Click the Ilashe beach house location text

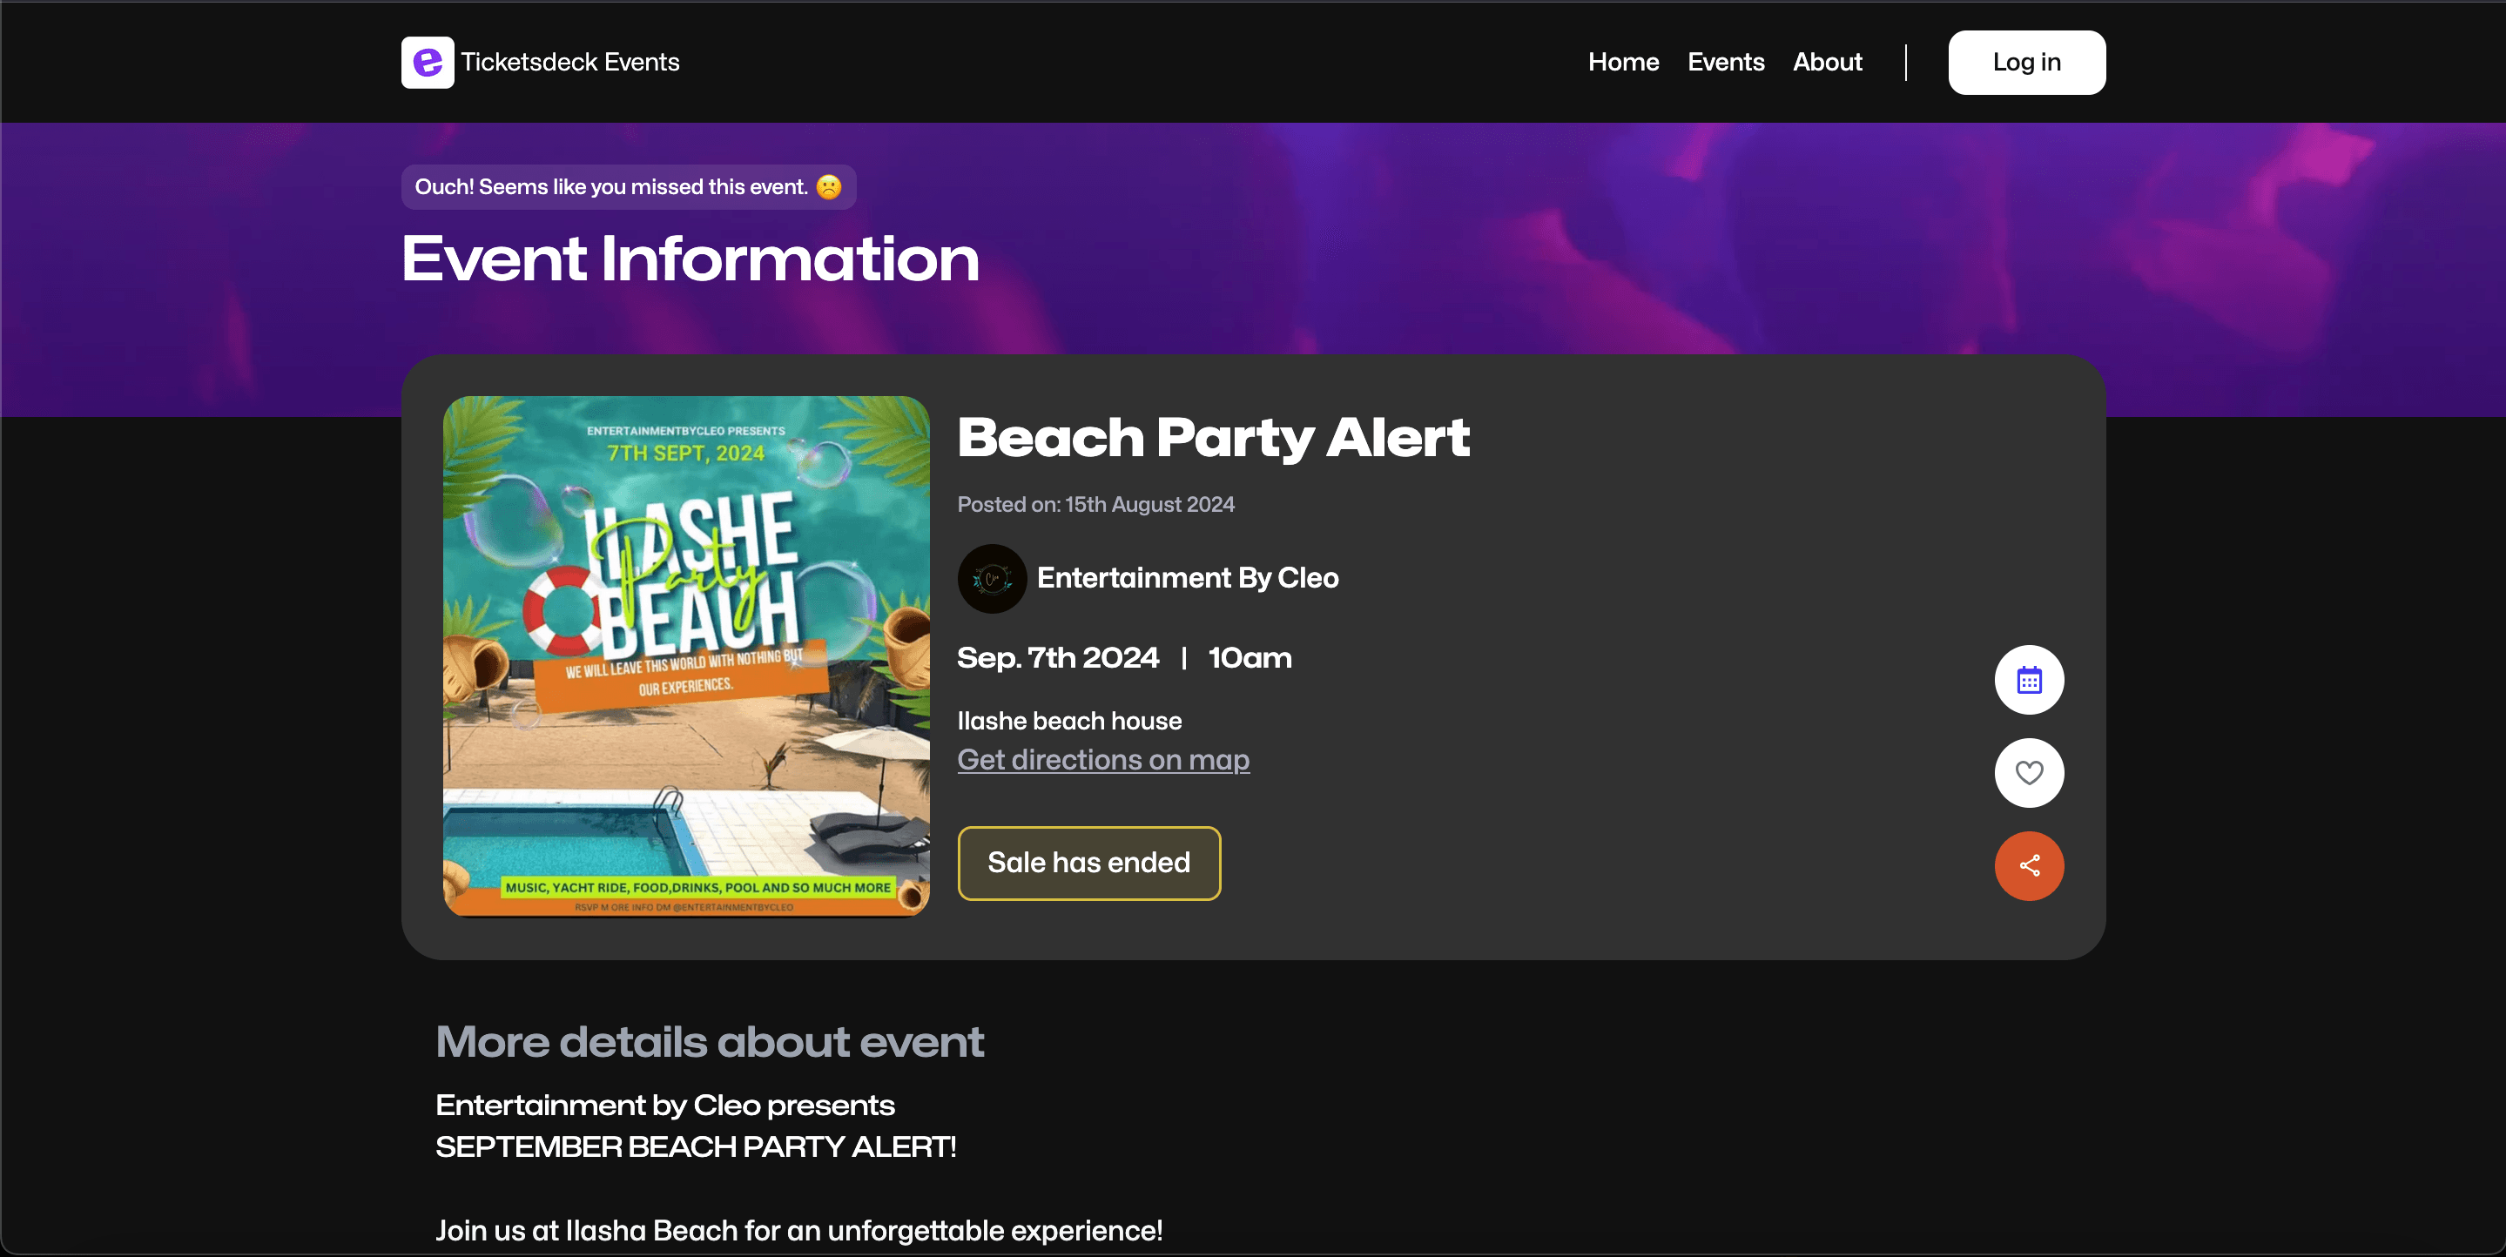point(1069,721)
